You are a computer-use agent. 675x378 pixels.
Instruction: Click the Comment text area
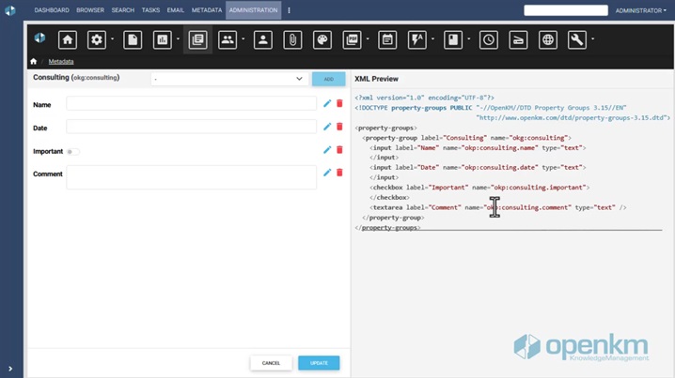pyautogui.click(x=191, y=177)
